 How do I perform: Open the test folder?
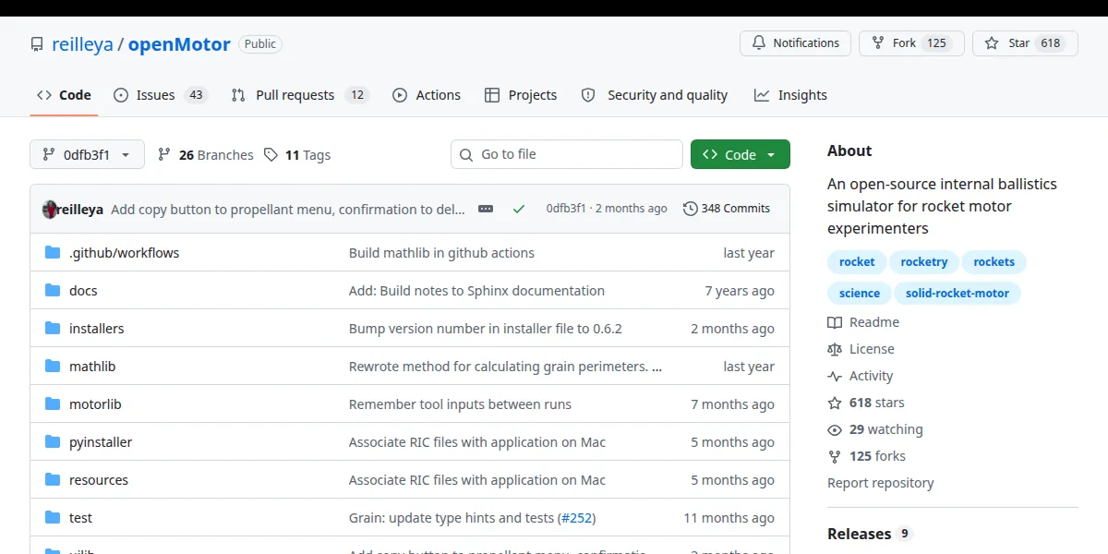80,518
